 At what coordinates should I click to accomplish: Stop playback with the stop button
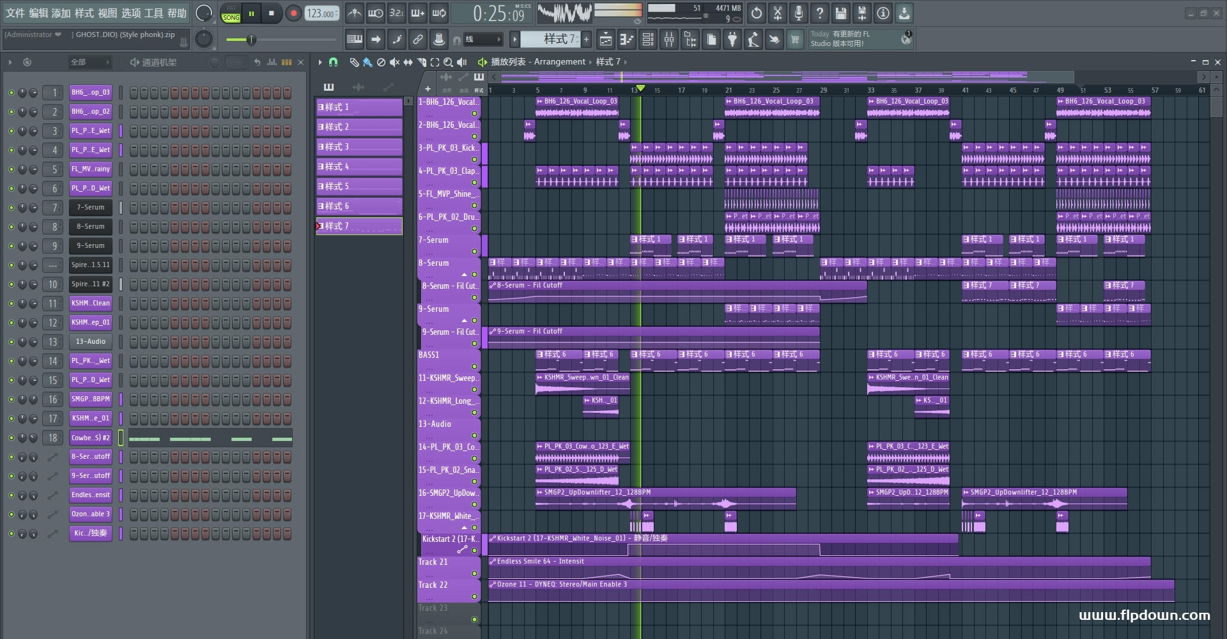[x=272, y=13]
